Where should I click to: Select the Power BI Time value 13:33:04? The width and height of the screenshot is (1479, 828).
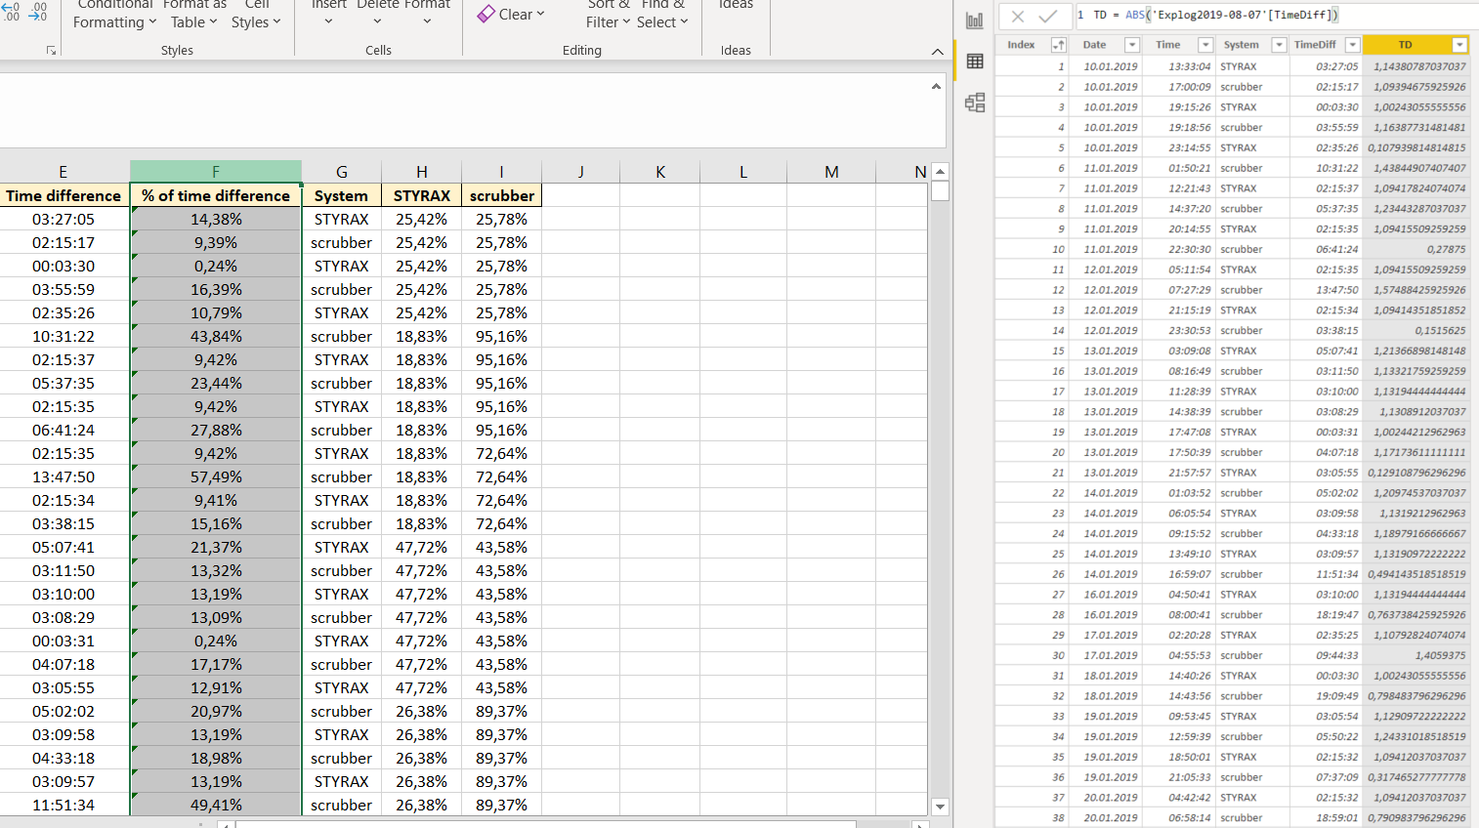tap(1180, 66)
